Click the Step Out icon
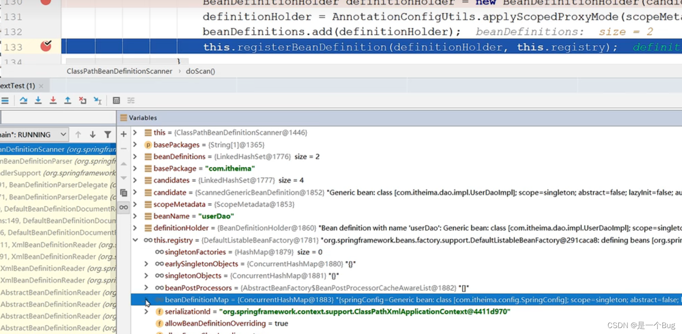 68,100
